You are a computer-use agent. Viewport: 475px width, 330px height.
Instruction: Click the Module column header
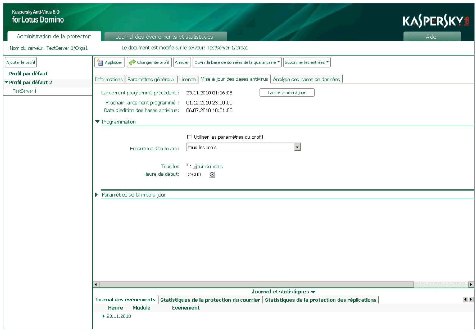click(x=141, y=308)
